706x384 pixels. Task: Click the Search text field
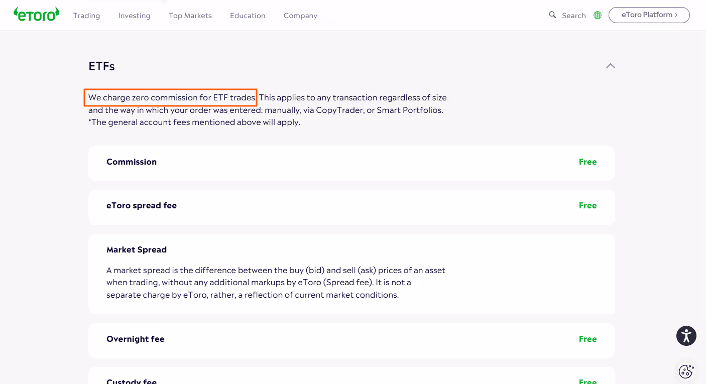[574, 16]
